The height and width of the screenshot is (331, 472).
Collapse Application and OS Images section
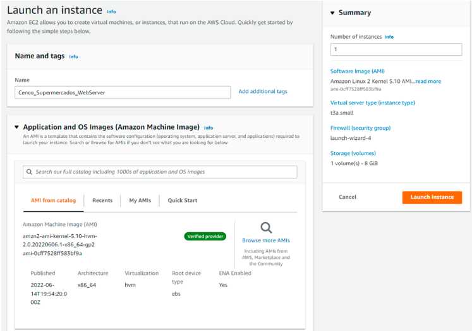tap(16, 127)
